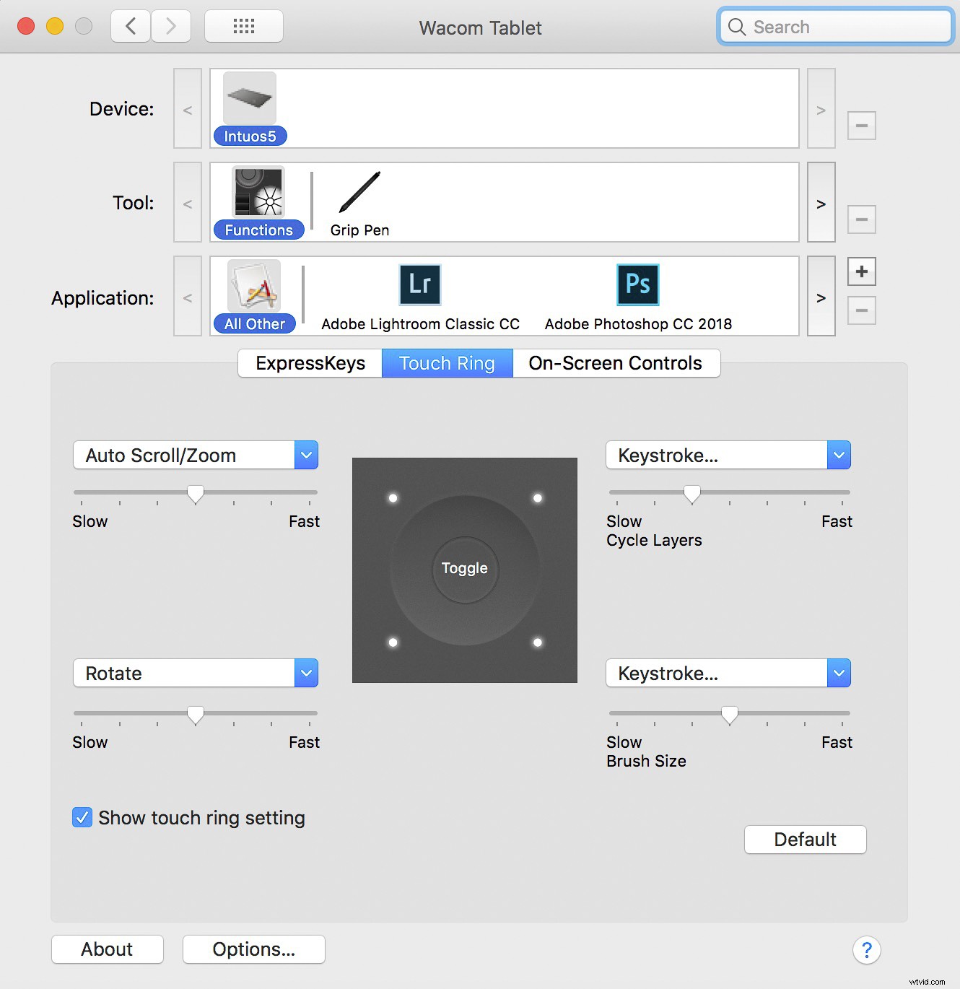Click the About button
This screenshot has width=960, height=989.
(107, 949)
